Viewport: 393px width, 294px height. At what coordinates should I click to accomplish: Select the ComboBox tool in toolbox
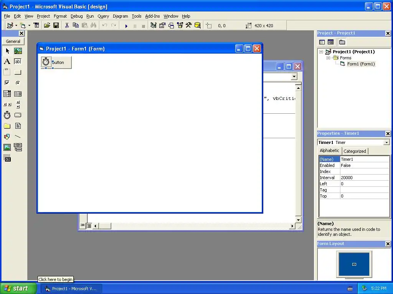(7, 94)
